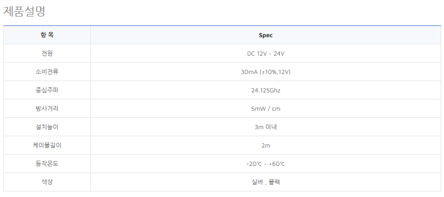Click the 3m 이내 height value
The image size is (444, 197).
pyautogui.click(x=266, y=127)
